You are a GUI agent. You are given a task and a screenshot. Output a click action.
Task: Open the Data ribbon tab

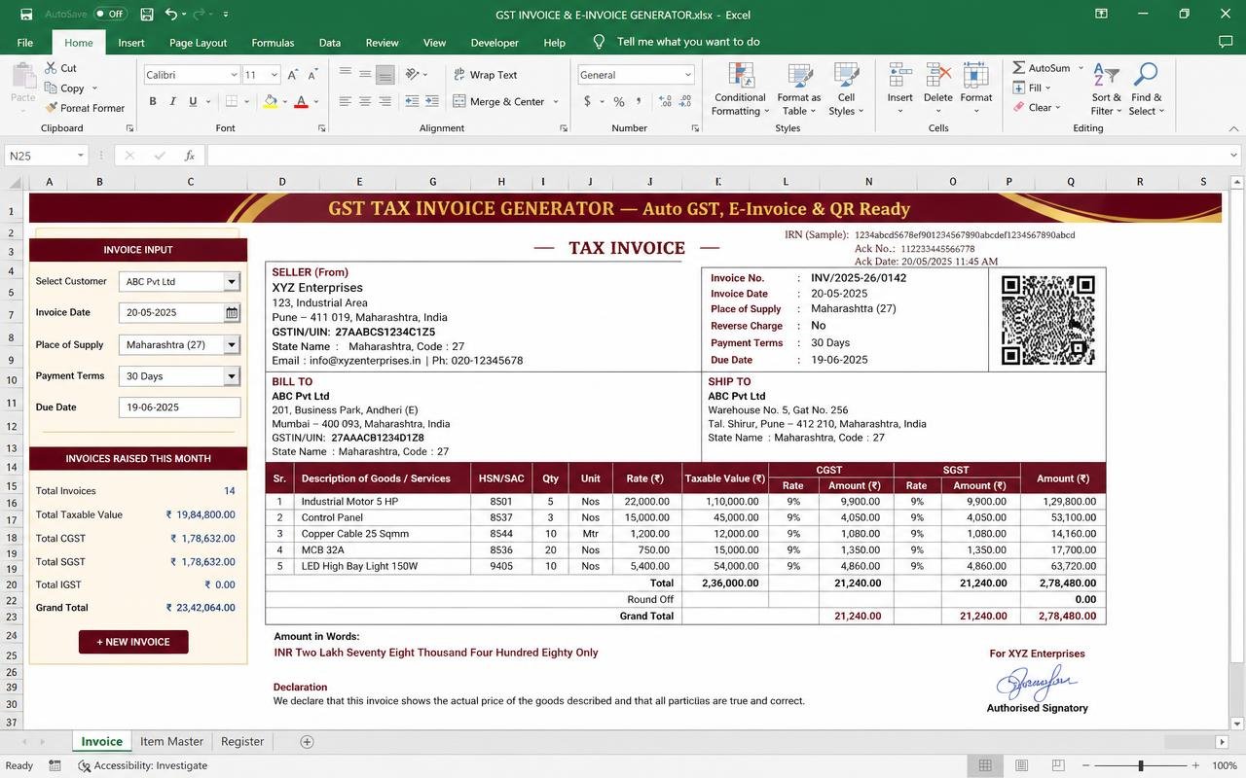click(x=330, y=43)
